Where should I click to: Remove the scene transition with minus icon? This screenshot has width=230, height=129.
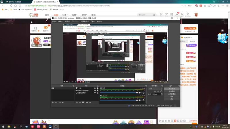[x=158, y=91]
